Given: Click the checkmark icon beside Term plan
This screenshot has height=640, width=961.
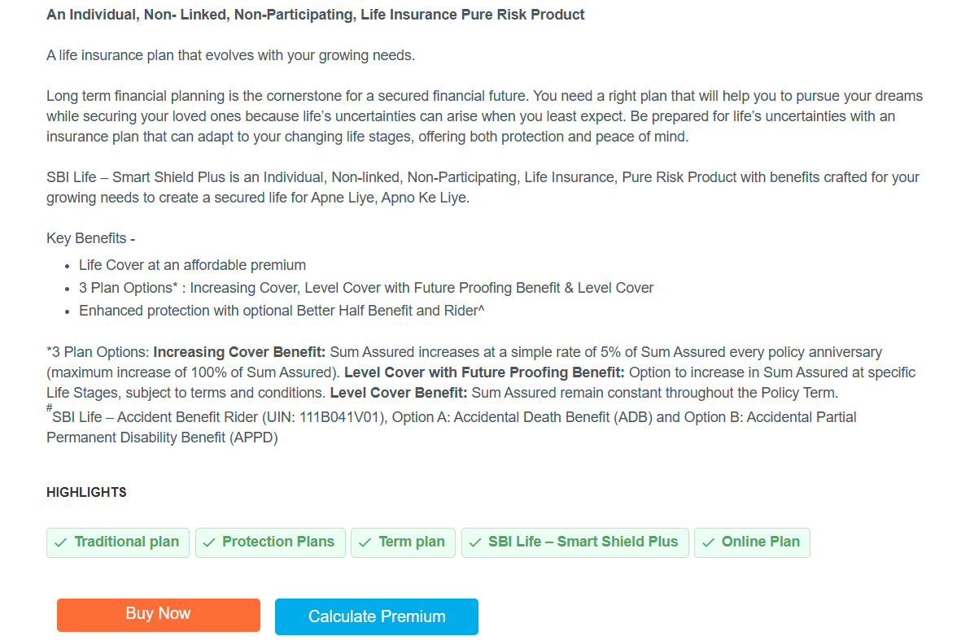Looking at the screenshot, I should click(x=365, y=543).
